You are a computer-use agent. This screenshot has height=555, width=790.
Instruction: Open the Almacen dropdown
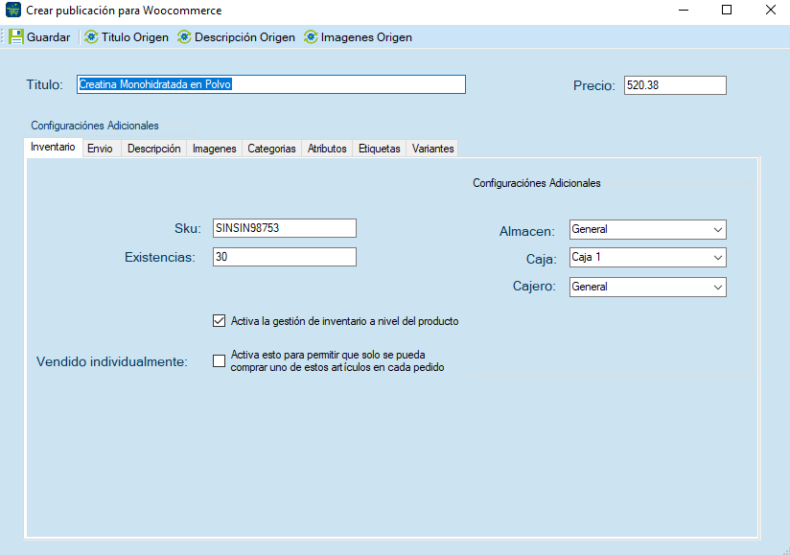pyautogui.click(x=648, y=230)
